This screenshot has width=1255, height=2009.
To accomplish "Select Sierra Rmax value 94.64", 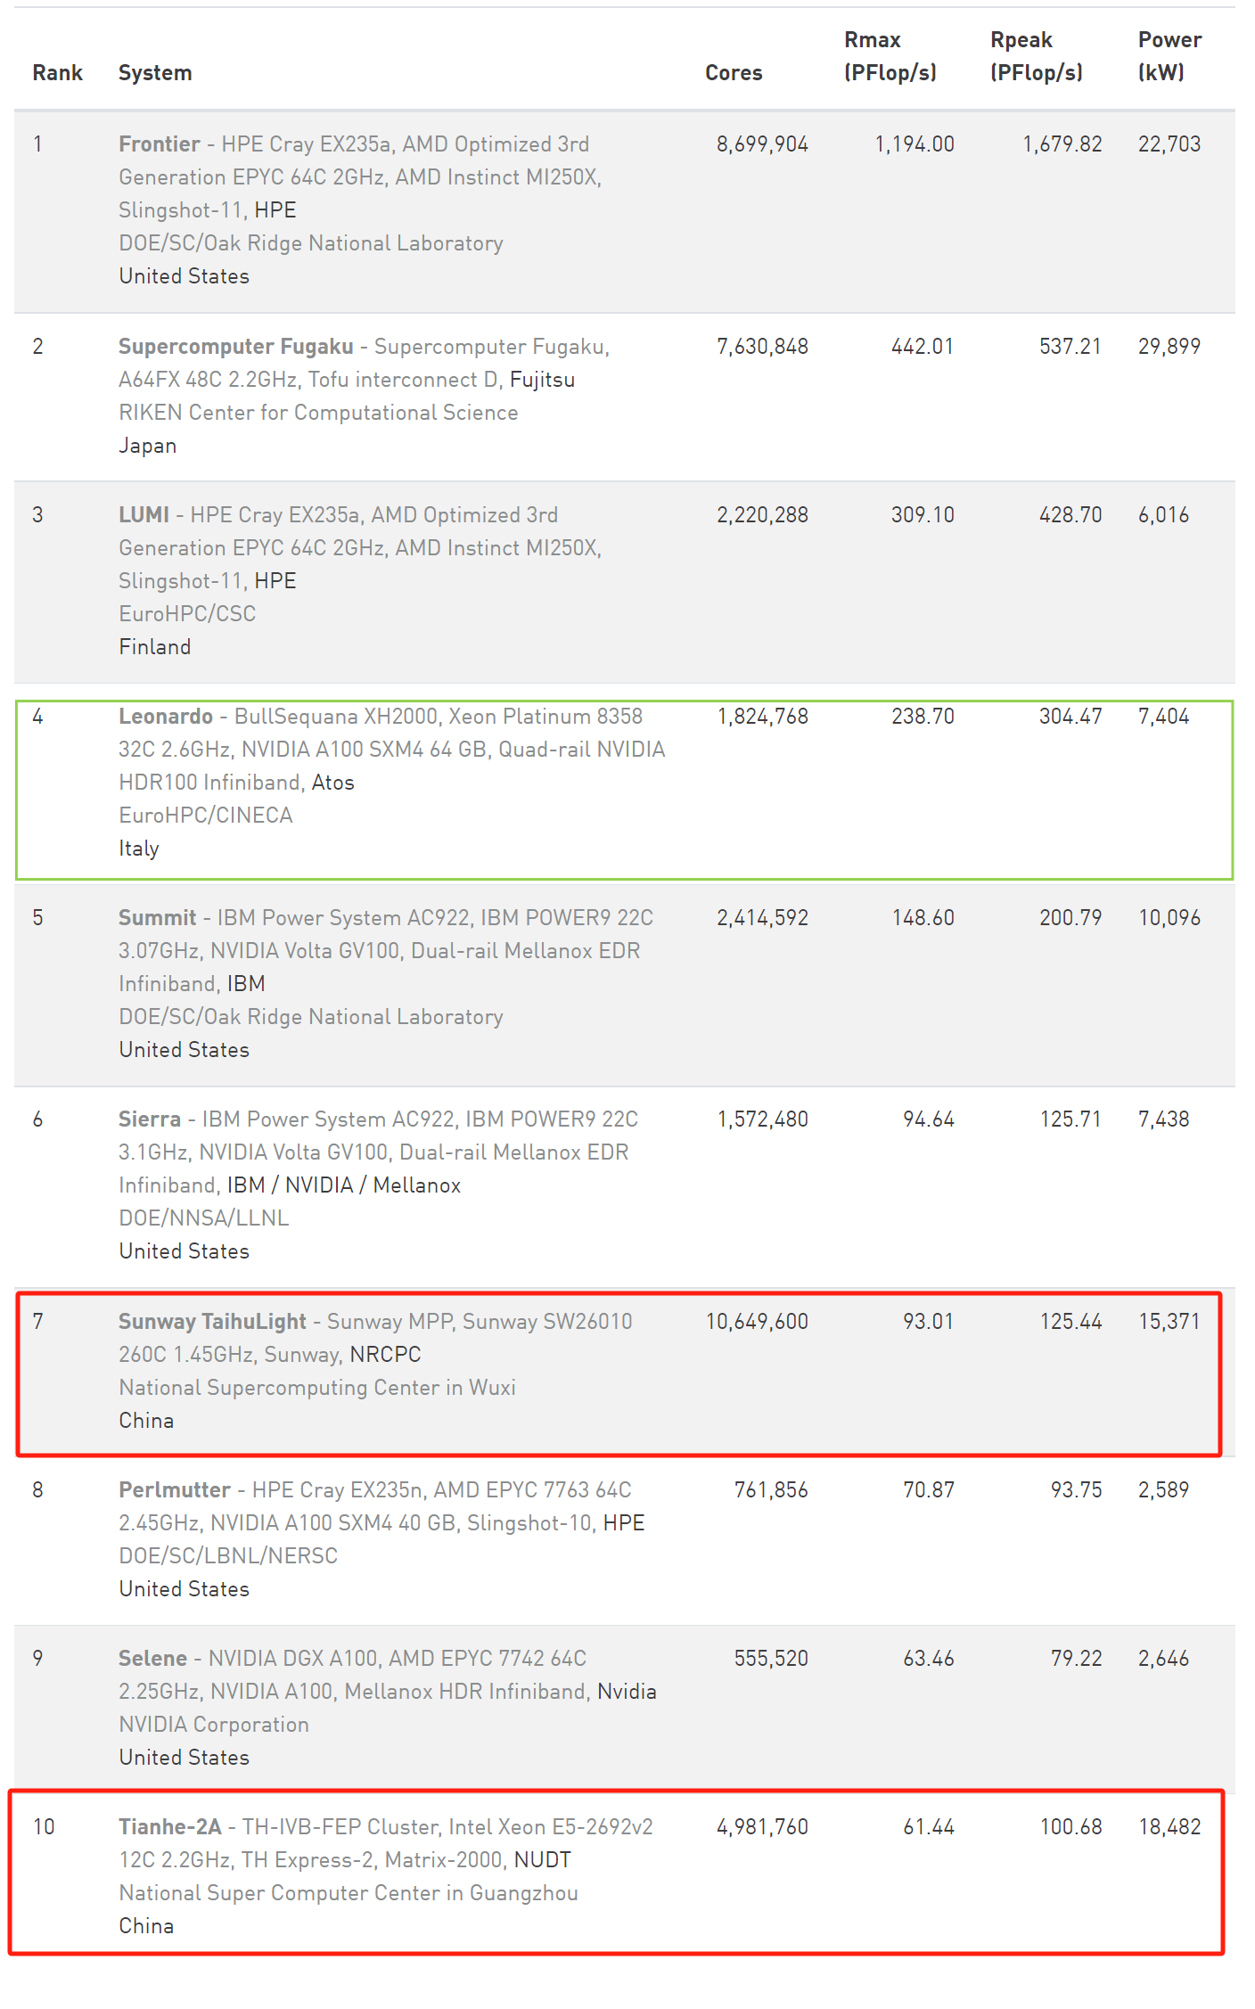I will click(x=928, y=1119).
